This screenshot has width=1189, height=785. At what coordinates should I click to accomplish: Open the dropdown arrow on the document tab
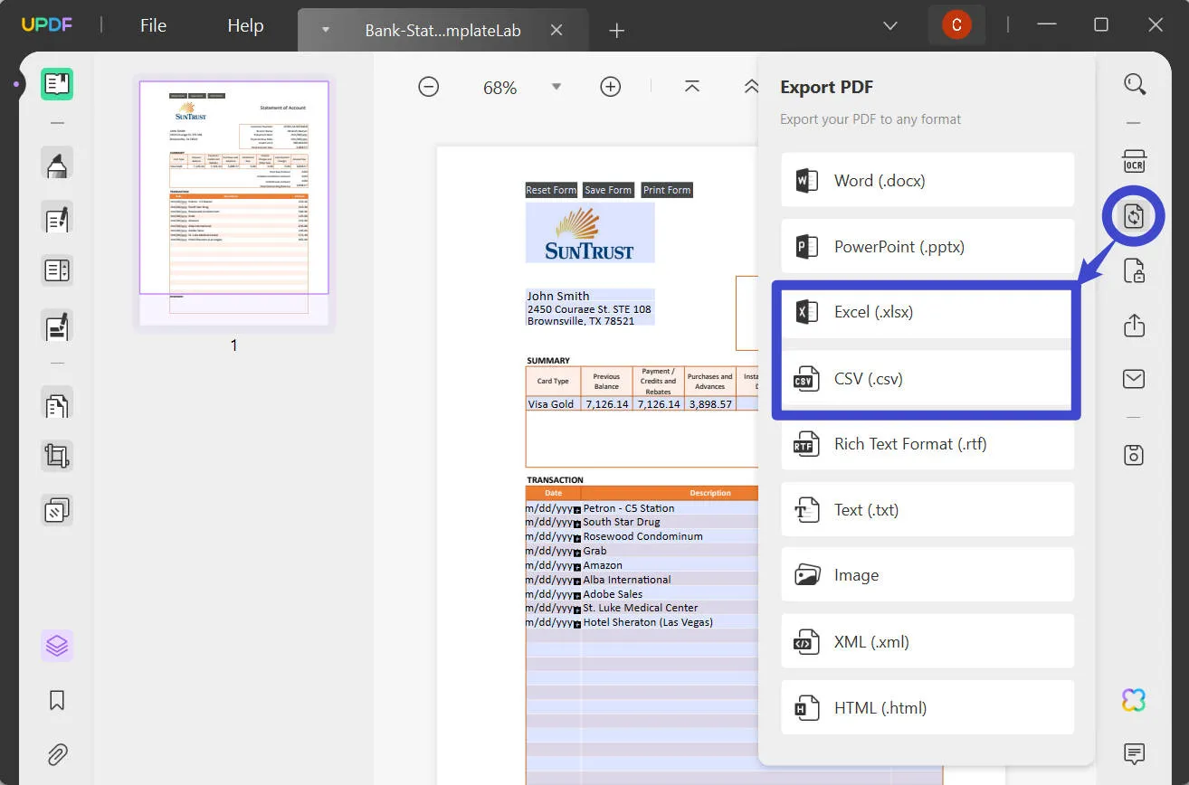326,30
